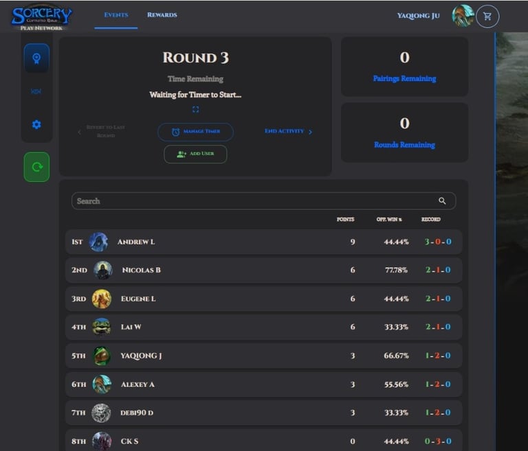Click the 1st place rank label
The image size is (528, 451).
(x=77, y=242)
